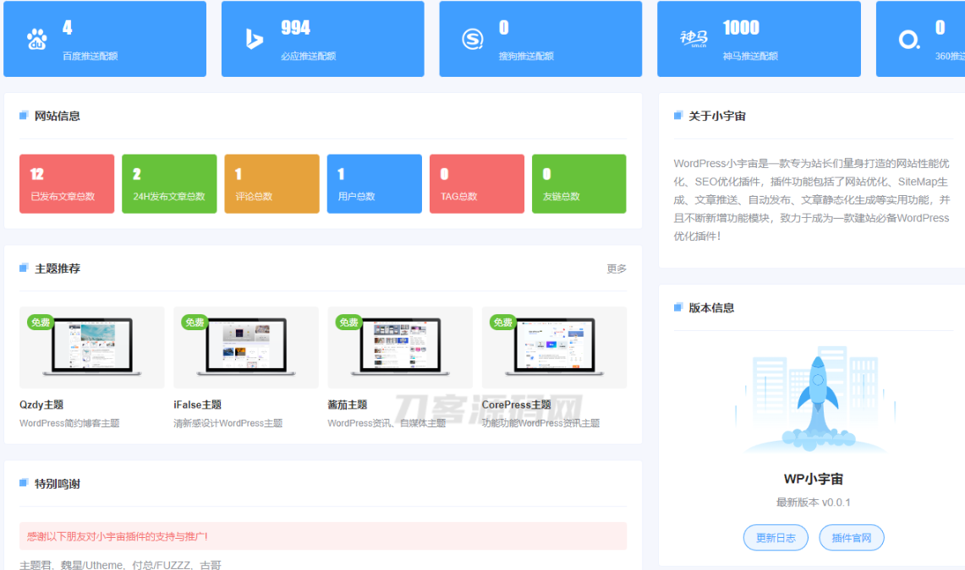
Task: Click the 更新日志 button
Action: click(776, 537)
